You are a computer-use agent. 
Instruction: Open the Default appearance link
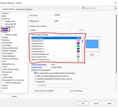(39, 64)
